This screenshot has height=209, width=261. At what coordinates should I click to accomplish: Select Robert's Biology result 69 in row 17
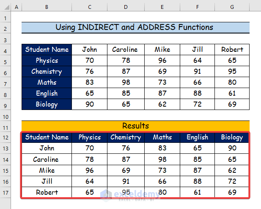(232, 192)
